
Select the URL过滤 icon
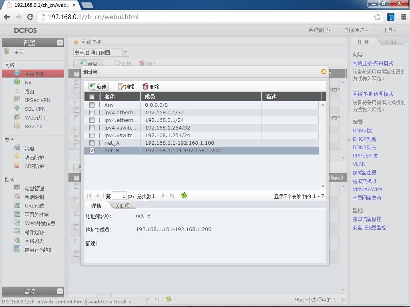(17, 205)
